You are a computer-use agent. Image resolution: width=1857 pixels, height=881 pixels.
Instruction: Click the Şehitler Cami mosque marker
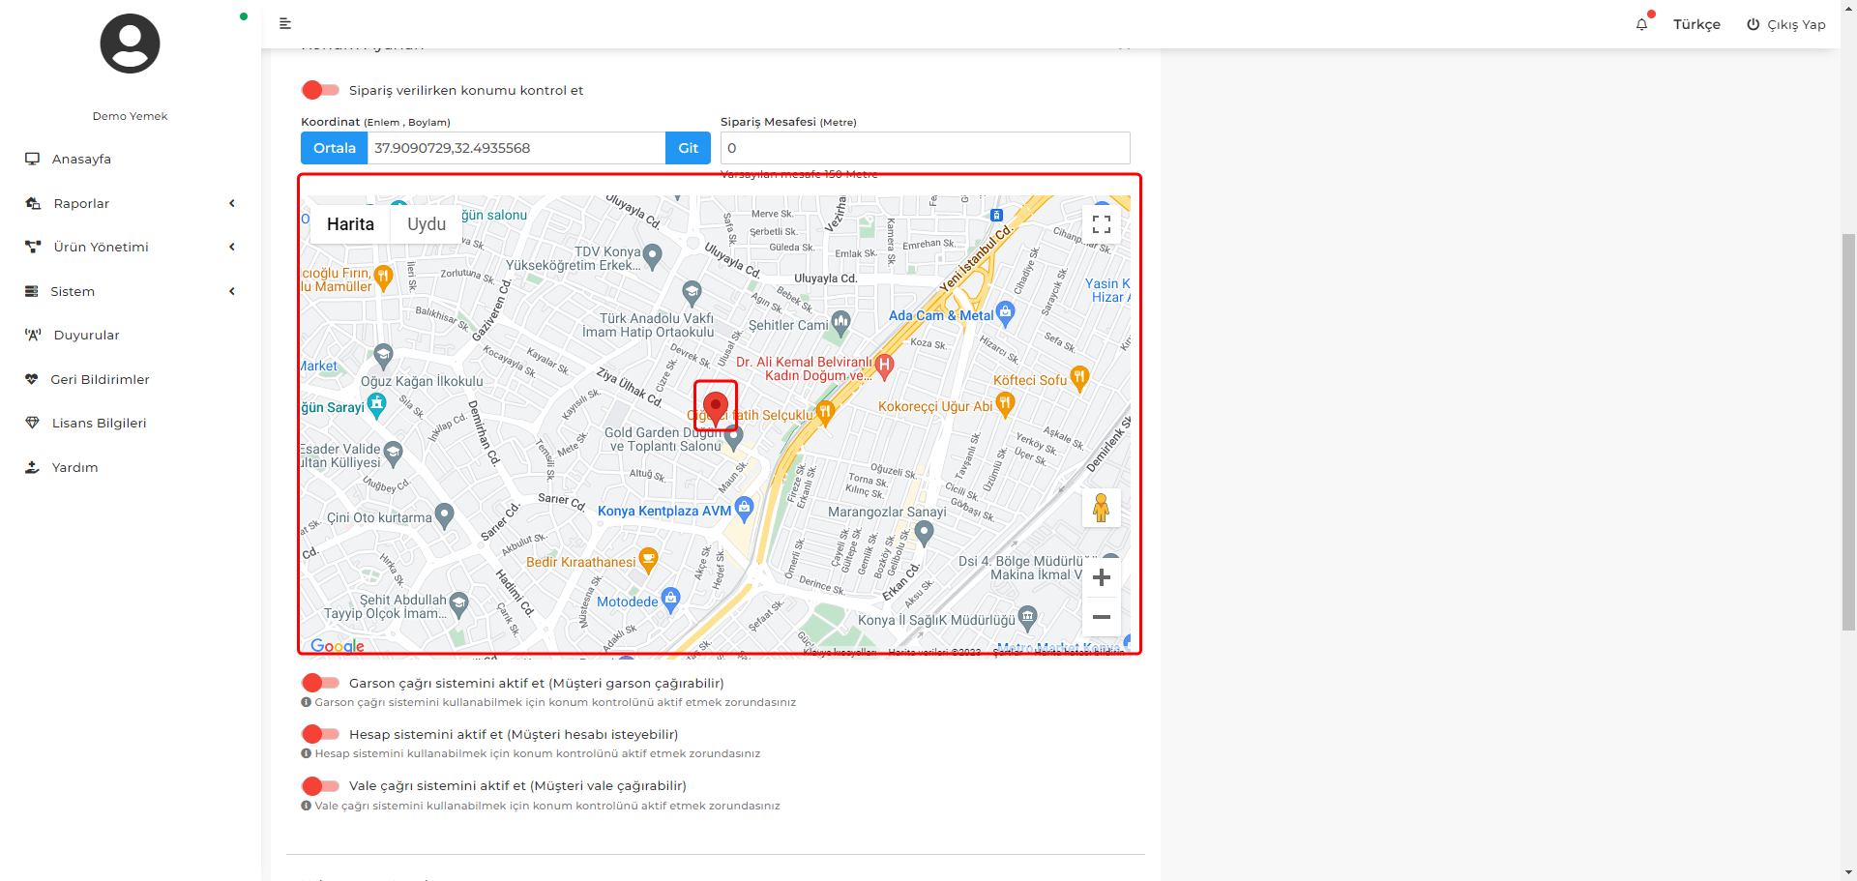pos(840,322)
